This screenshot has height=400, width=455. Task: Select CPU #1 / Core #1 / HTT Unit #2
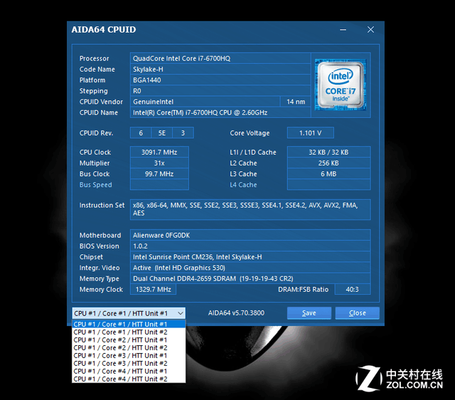pos(129,332)
